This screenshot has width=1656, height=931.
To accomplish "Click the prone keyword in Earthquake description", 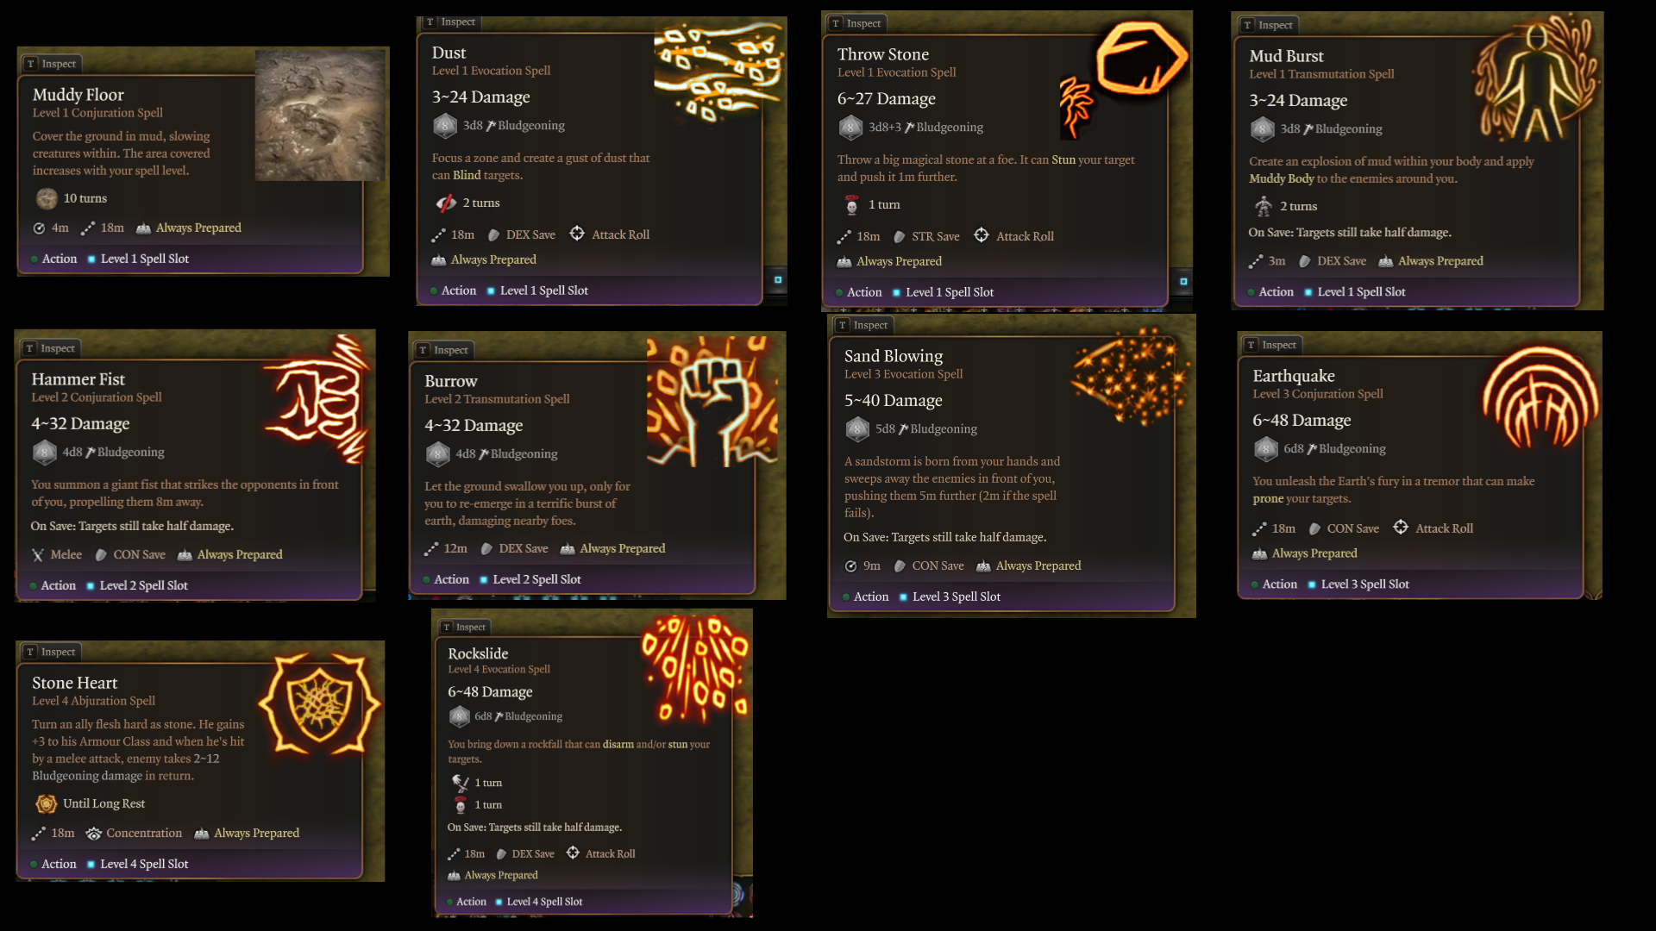I will [x=1268, y=499].
